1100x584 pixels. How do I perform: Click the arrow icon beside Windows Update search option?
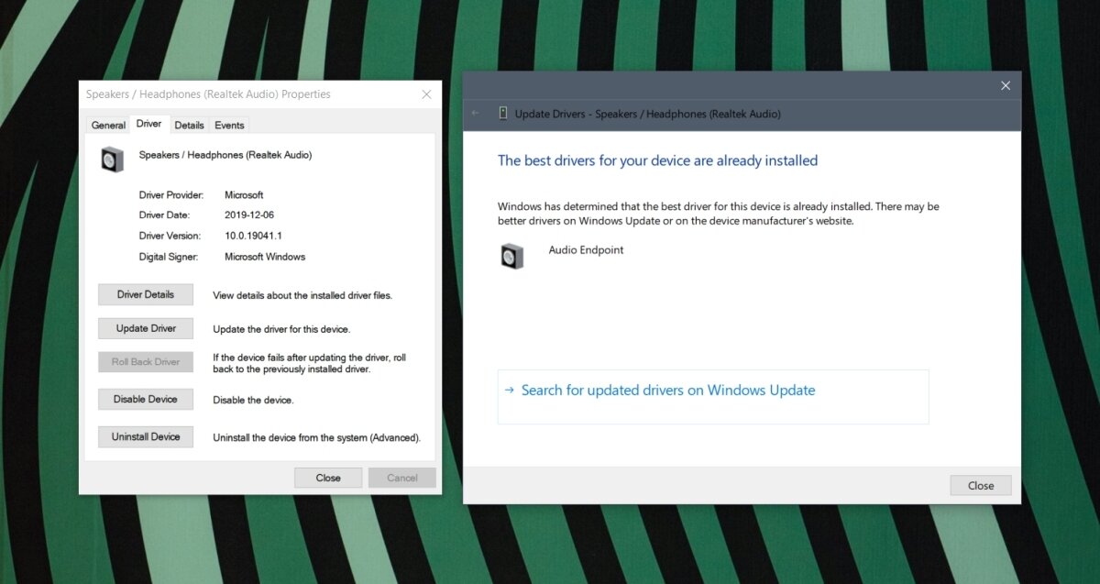tap(509, 390)
